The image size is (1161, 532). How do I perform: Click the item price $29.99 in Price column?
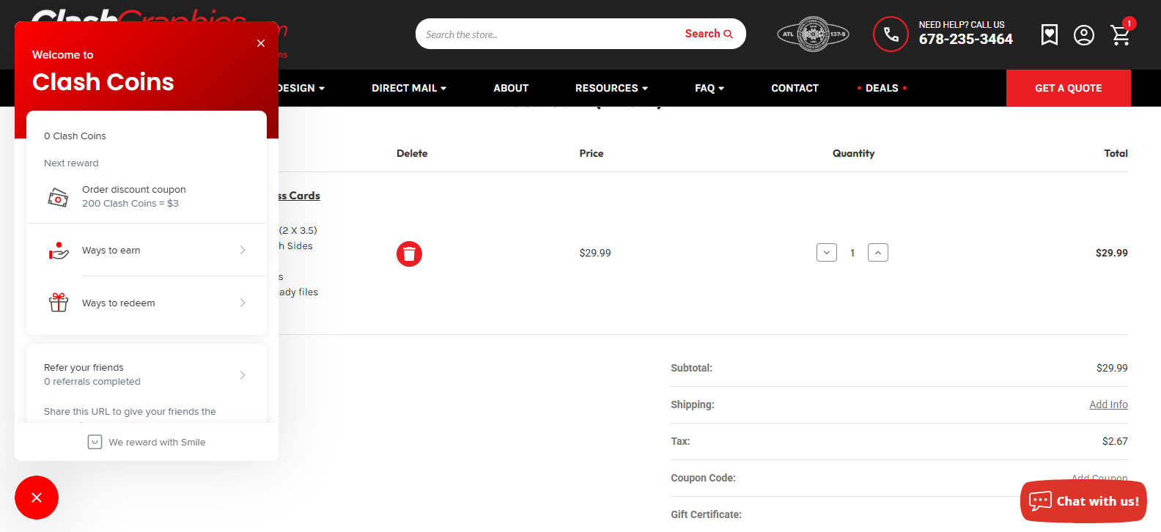(x=595, y=253)
